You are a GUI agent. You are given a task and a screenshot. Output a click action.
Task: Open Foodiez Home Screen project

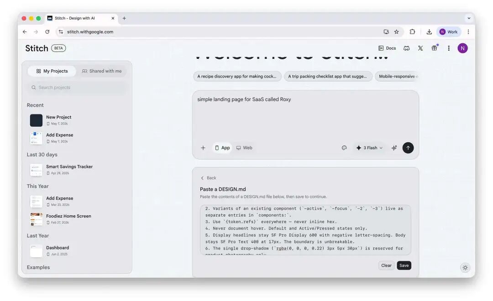click(77, 219)
